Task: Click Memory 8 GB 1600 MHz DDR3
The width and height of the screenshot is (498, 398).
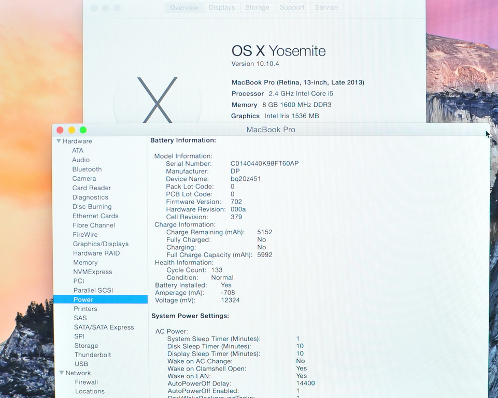Action: click(281, 105)
